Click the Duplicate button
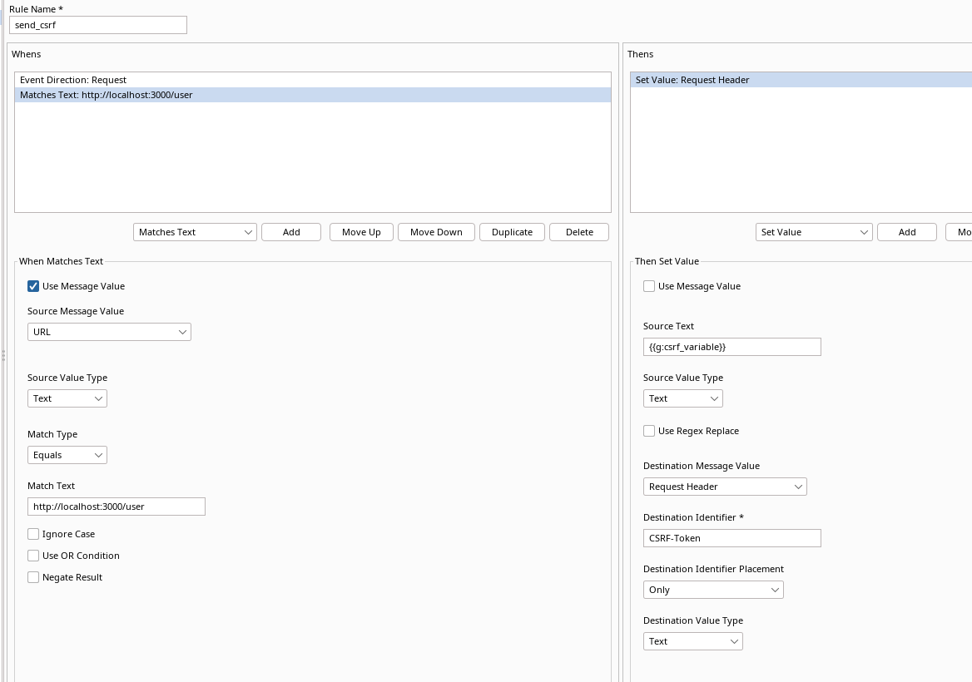Viewport: 972px width, 682px height. tap(512, 232)
